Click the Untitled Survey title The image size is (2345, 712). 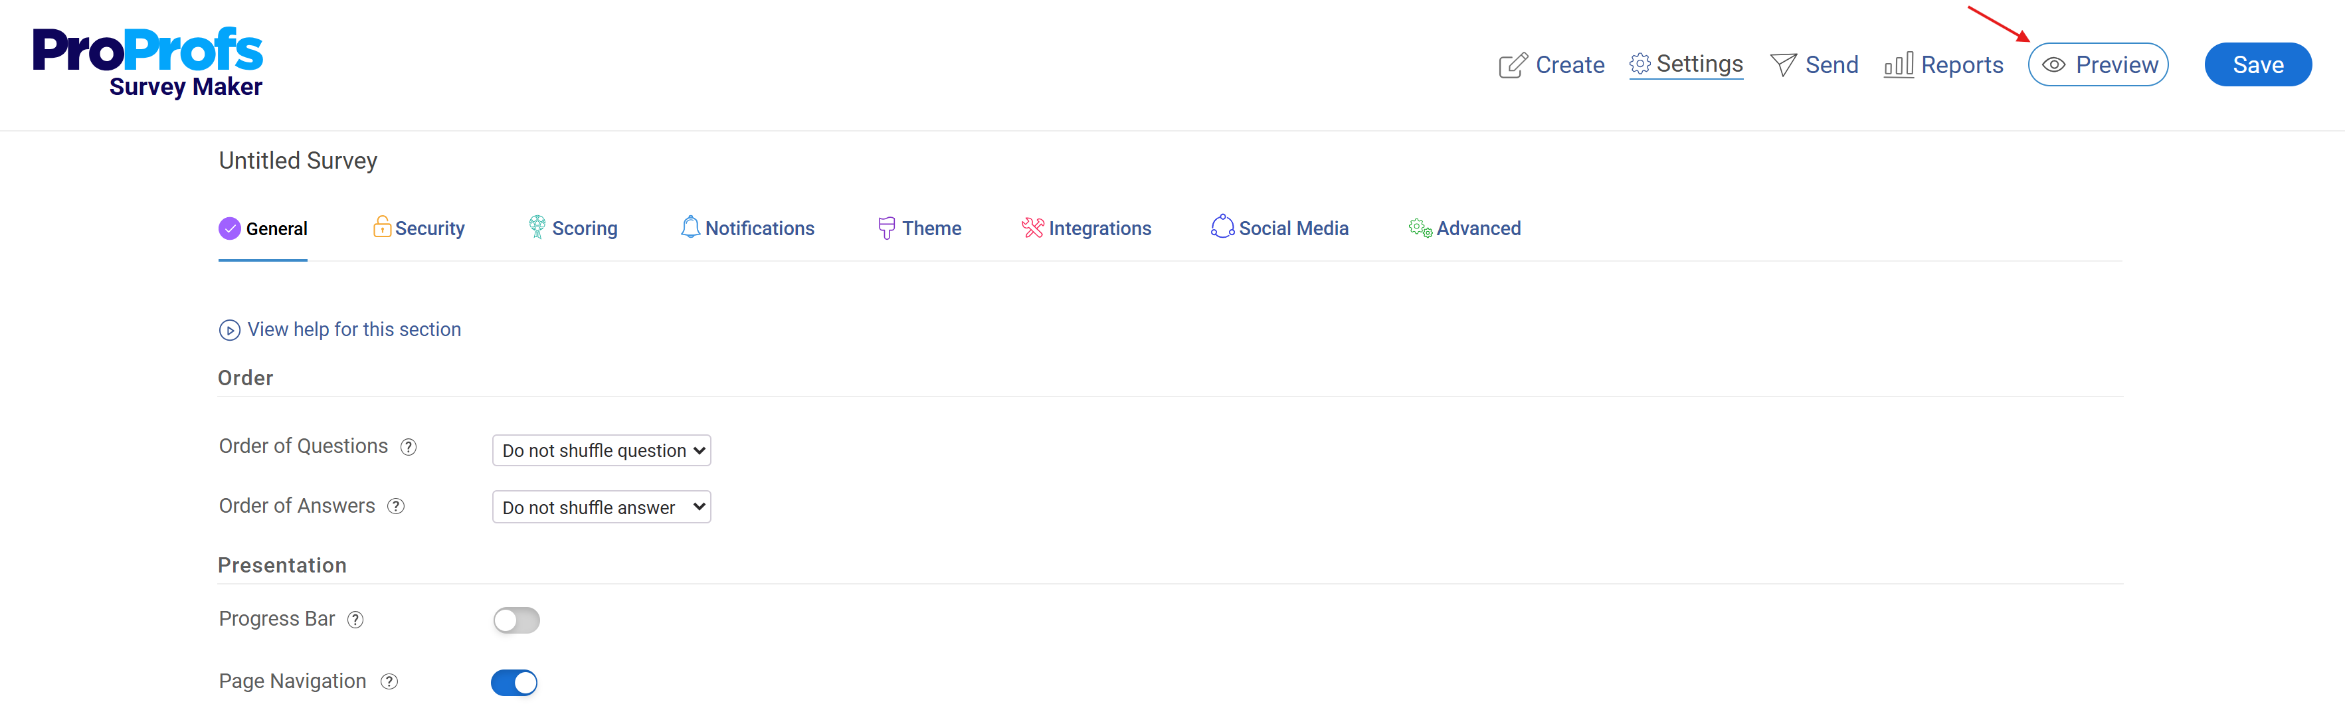(x=298, y=161)
